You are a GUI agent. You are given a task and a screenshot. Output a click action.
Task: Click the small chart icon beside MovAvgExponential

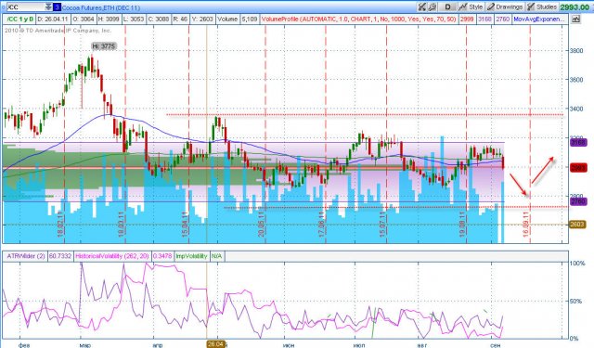tap(575, 19)
